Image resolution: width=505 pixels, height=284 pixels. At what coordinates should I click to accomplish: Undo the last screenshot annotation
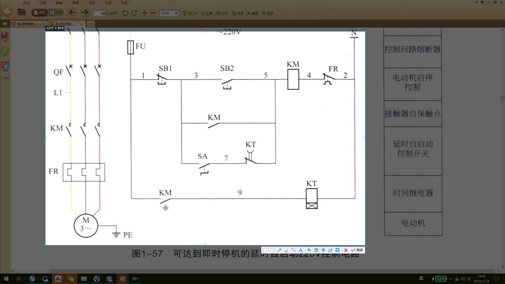tap(309, 250)
